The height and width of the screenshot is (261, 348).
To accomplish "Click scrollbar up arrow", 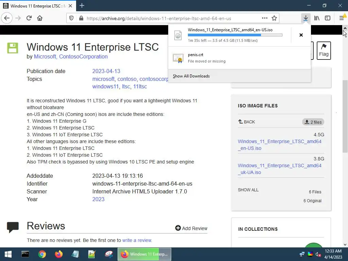I will [345, 28].
